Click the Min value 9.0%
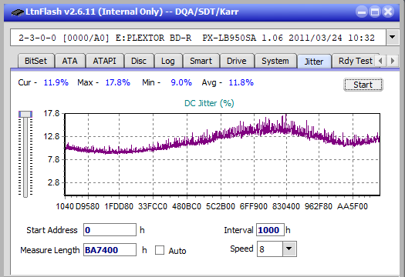Image resolution: width=405 pixels, height=277 pixels. click(181, 82)
